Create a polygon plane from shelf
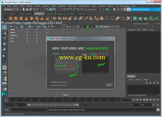Viewport: 162px width, 117px height. [32, 18]
